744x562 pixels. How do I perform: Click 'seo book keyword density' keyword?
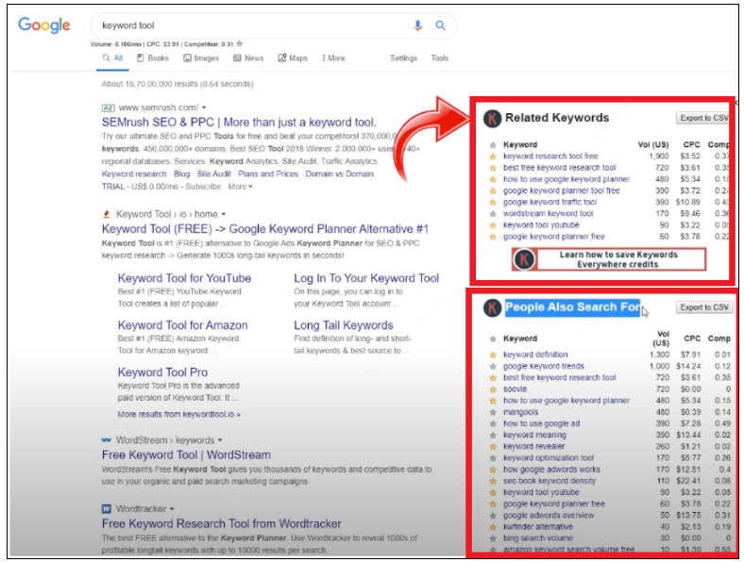point(549,481)
